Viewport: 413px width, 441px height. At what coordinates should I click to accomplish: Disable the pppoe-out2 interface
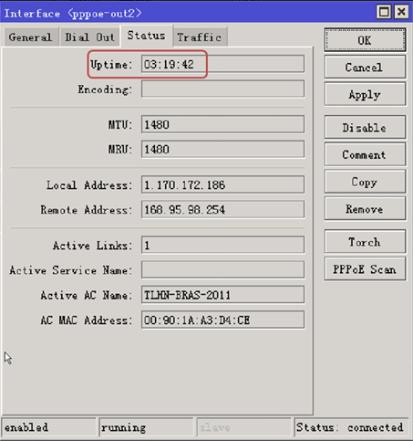tap(365, 128)
